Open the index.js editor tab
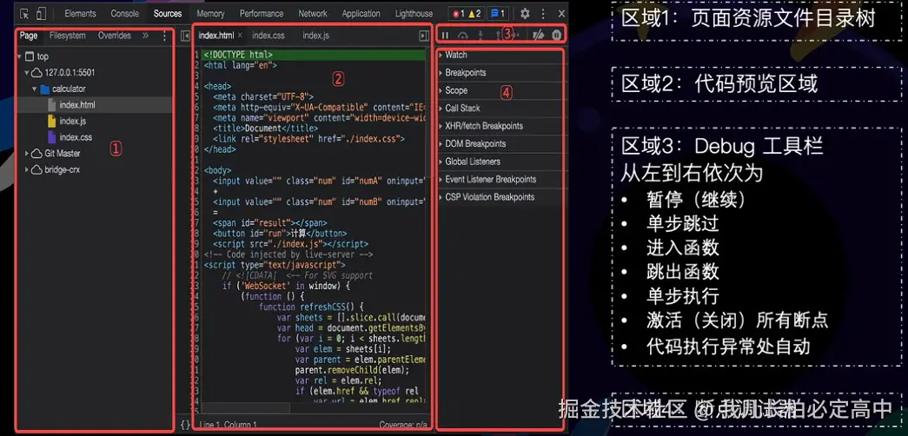Screen dimensions: 908x436 click(315, 36)
